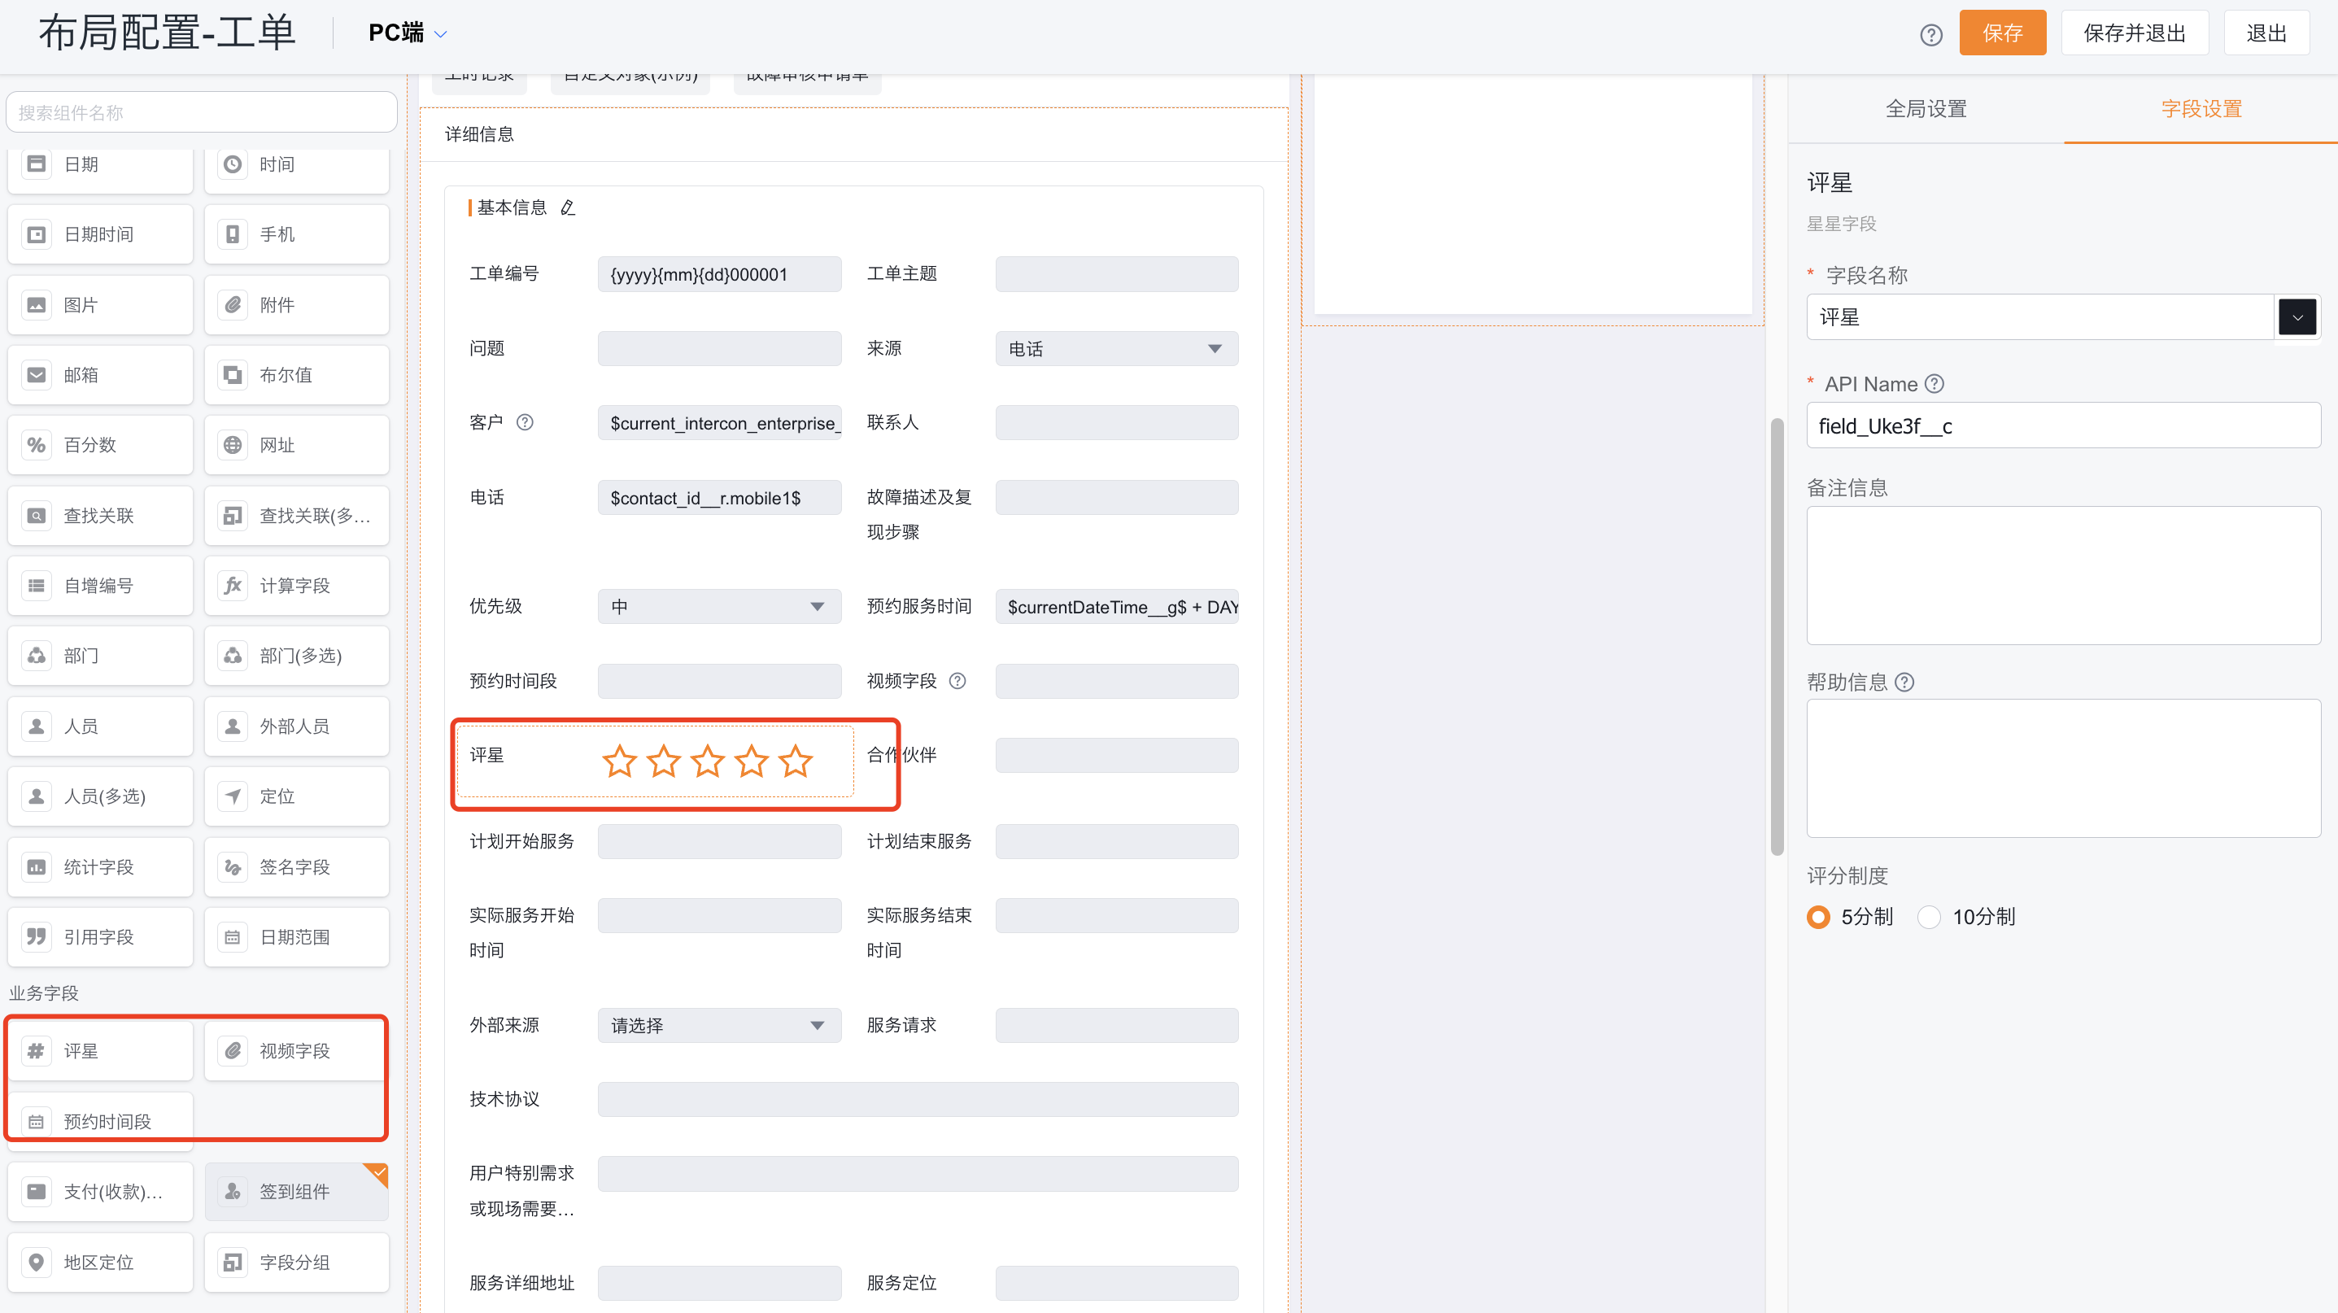Choose the 统计字段 chart component icon
Viewport: 2338px width, 1313px height.
tap(37, 866)
